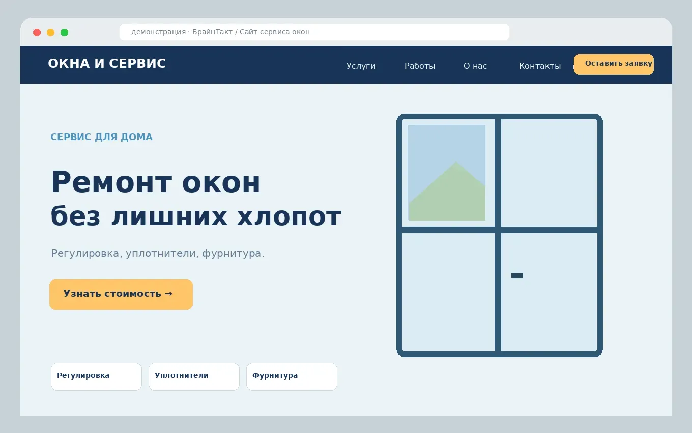Viewport: 692px width, 433px height.
Task: Minimize the window with yellow button
Action: pyautogui.click(x=50, y=32)
